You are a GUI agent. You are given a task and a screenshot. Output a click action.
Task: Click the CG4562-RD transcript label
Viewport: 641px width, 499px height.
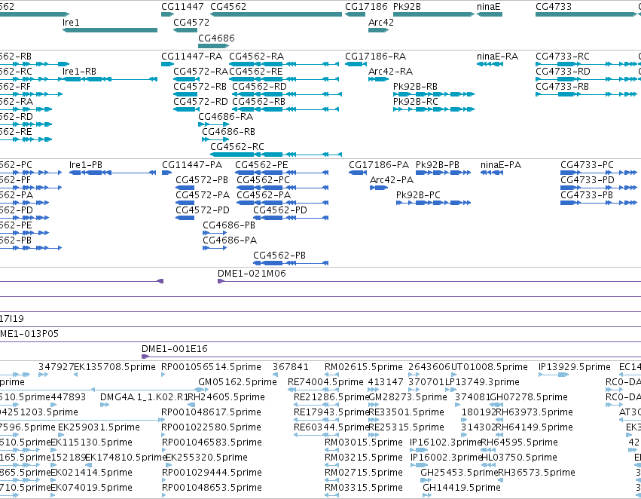point(260,86)
